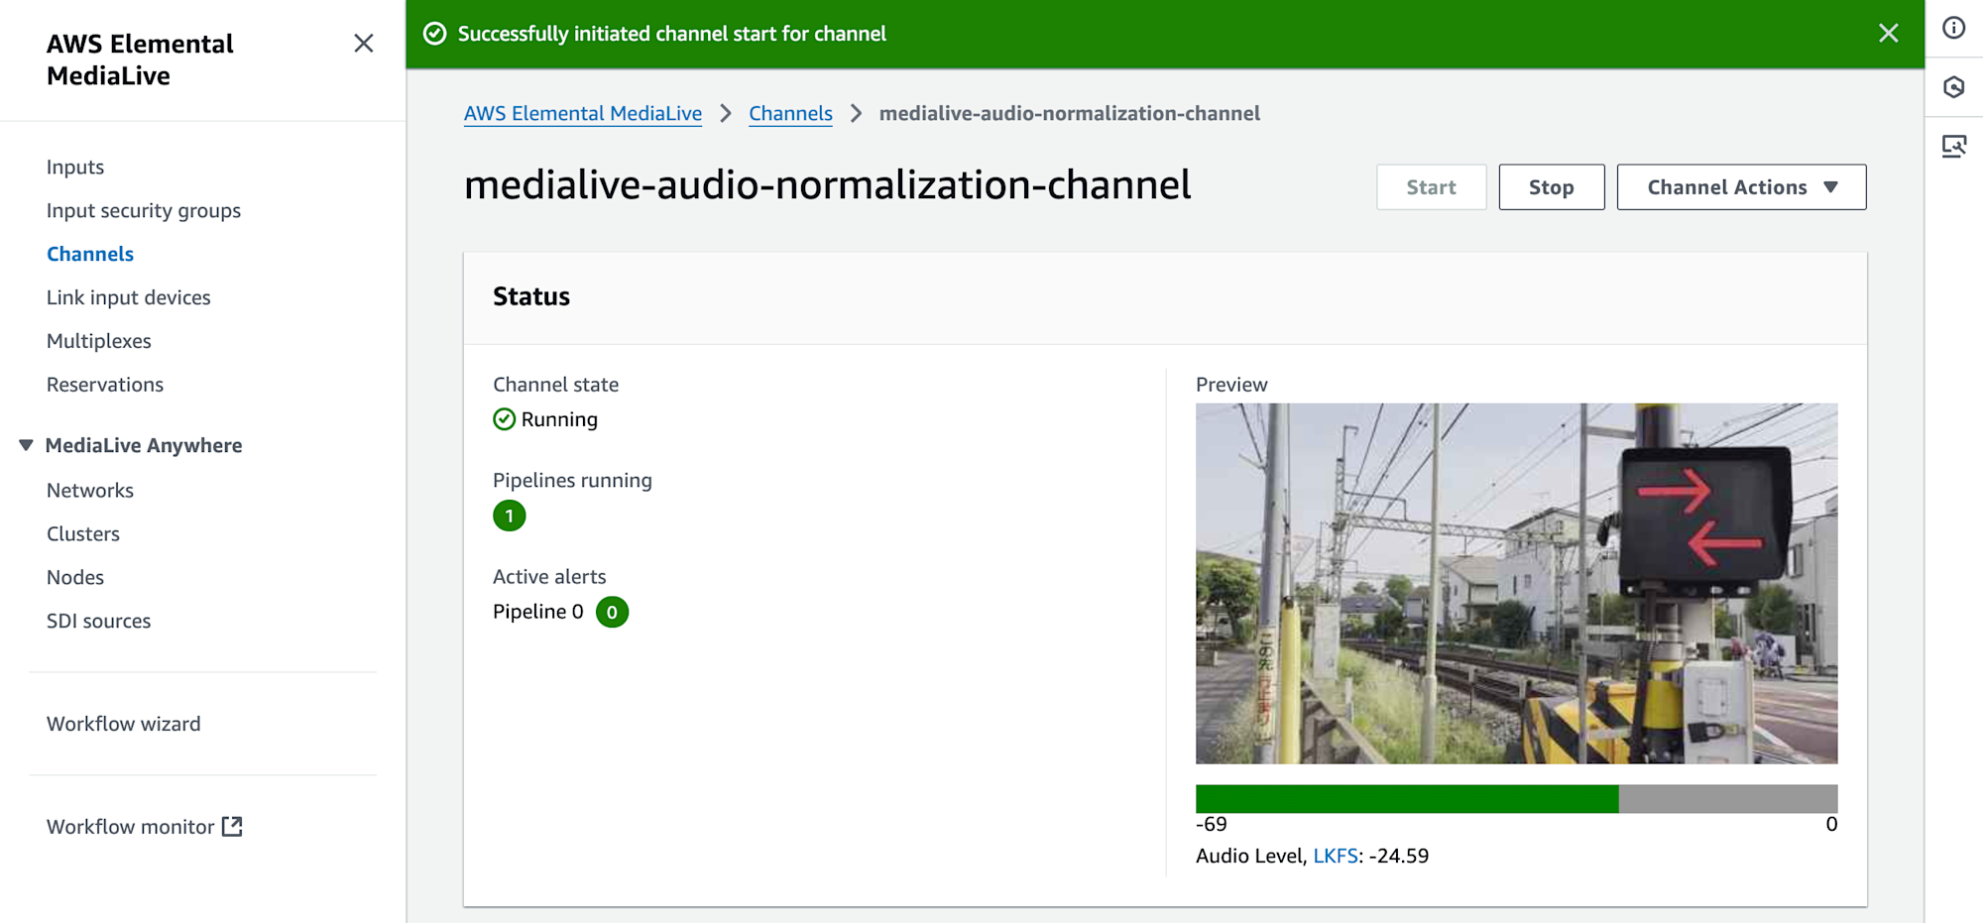Screen dimensions: 1983x923
Task: Click the audio level value -24.59
Action: click(1399, 856)
